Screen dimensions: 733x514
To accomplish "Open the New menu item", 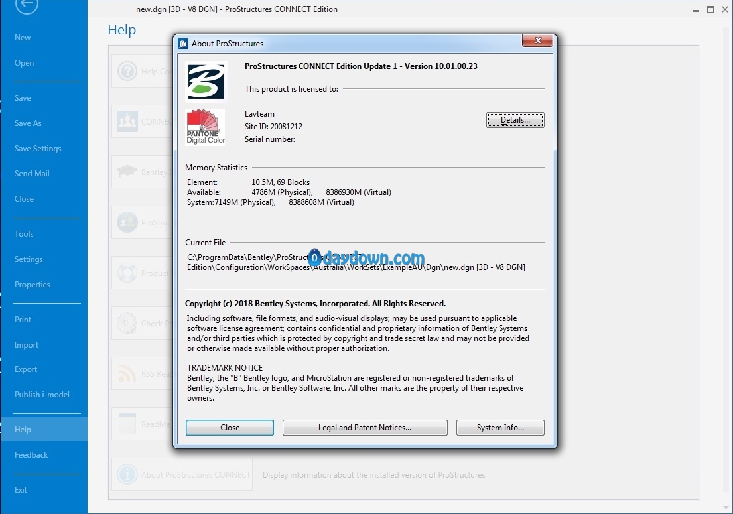I will pyautogui.click(x=23, y=38).
